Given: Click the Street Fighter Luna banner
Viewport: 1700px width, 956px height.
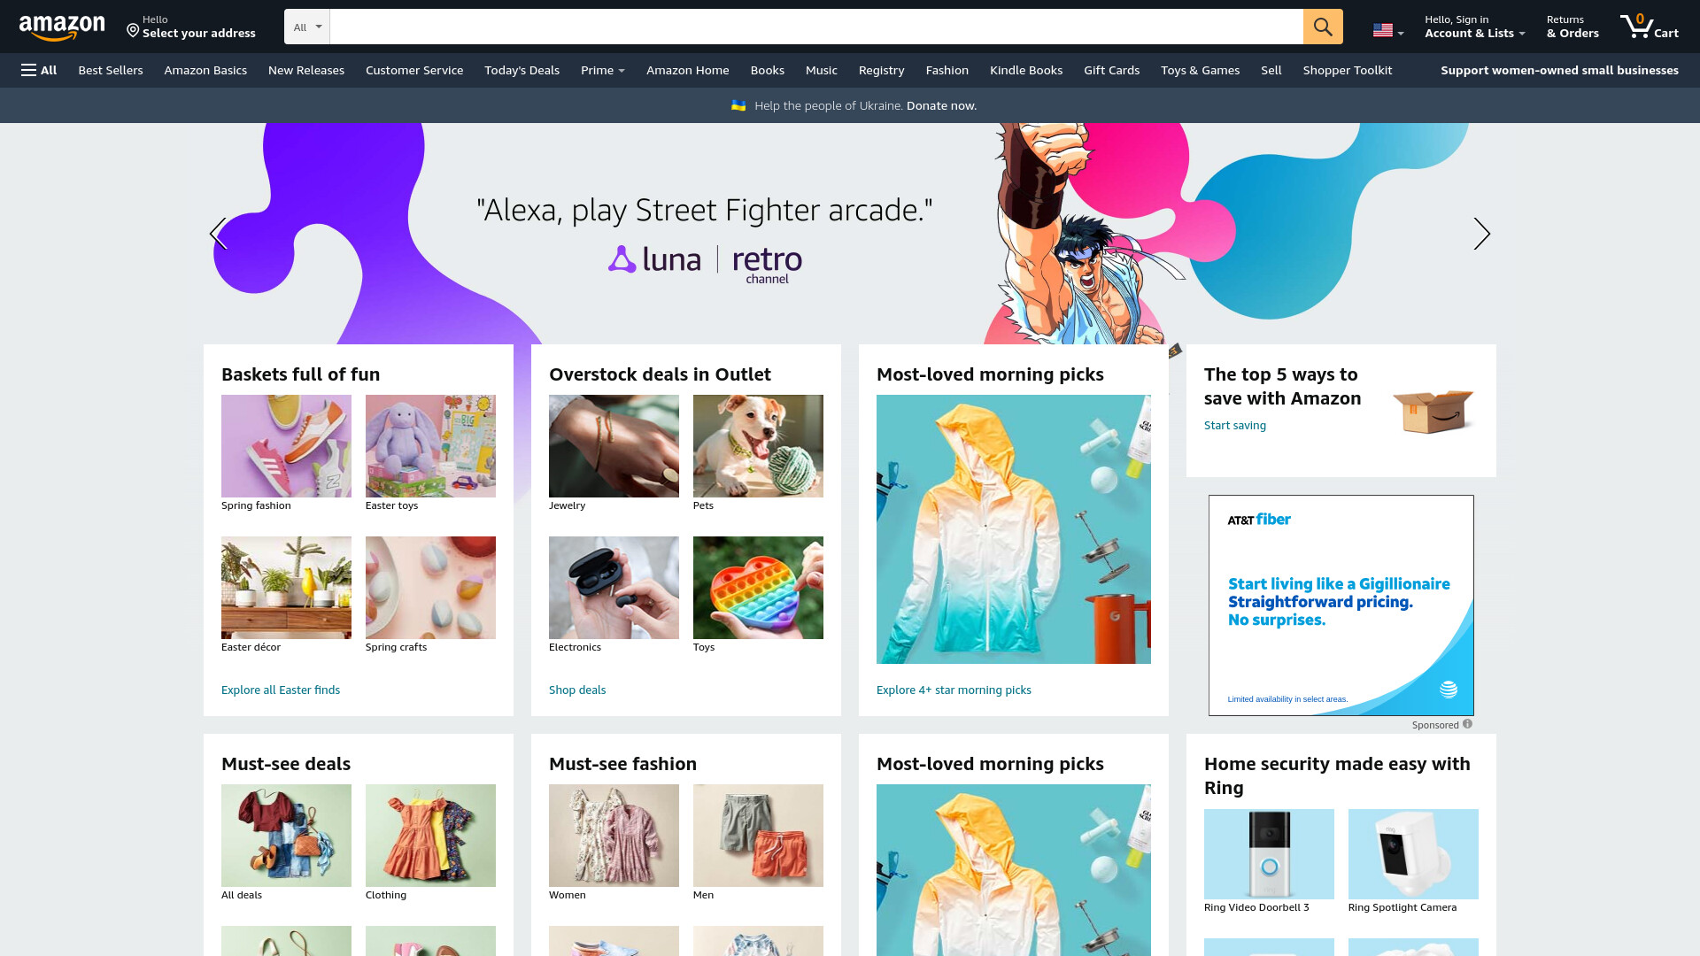Looking at the screenshot, I should (850, 234).
